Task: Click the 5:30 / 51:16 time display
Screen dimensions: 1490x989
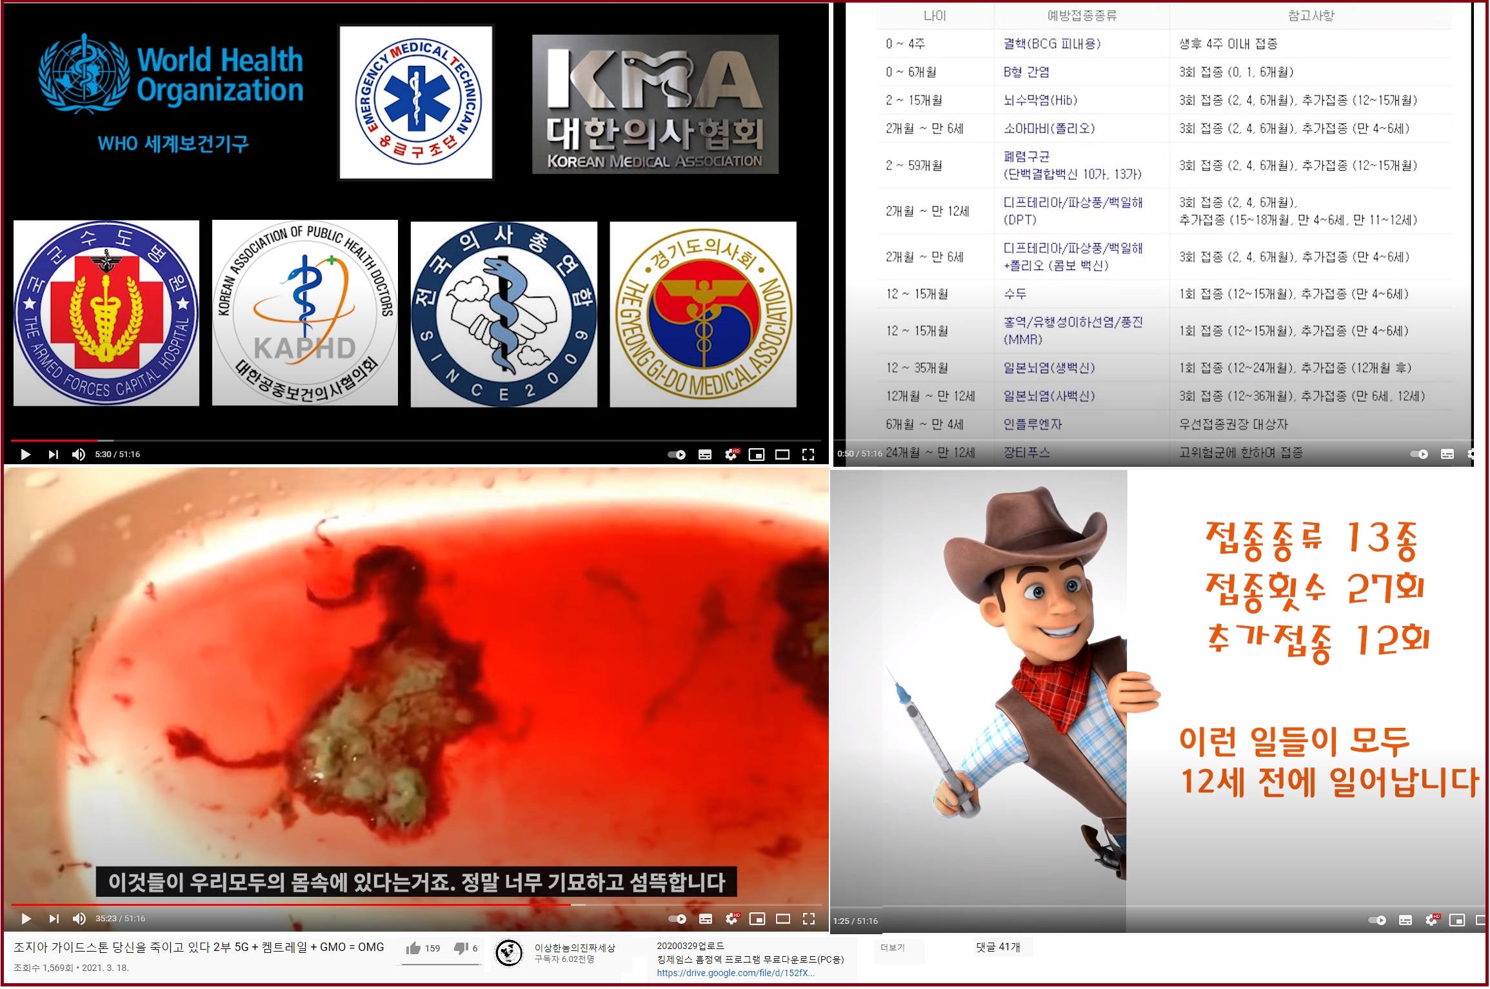Action: [117, 455]
